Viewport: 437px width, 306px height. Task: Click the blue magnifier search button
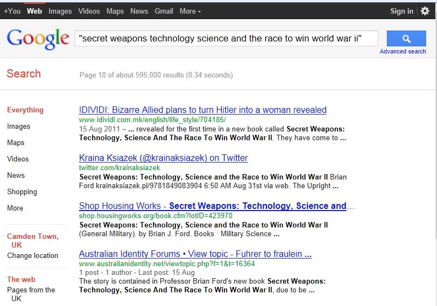[x=406, y=39]
